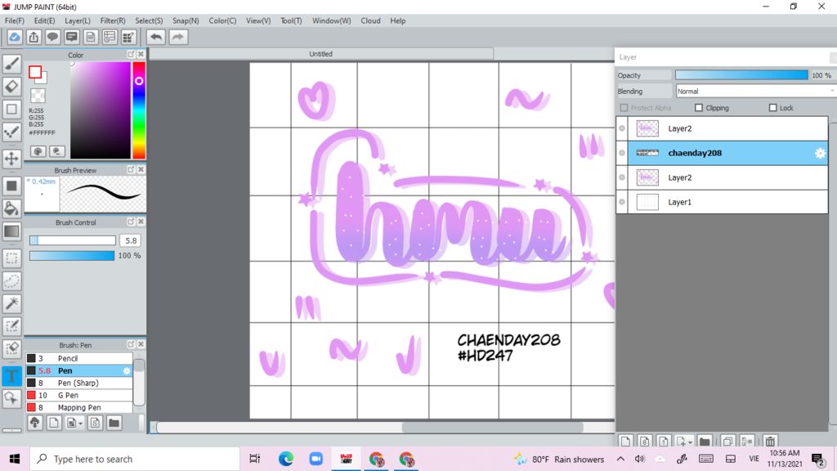
Task: Switch to the Untitled document tab
Action: tap(321, 54)
